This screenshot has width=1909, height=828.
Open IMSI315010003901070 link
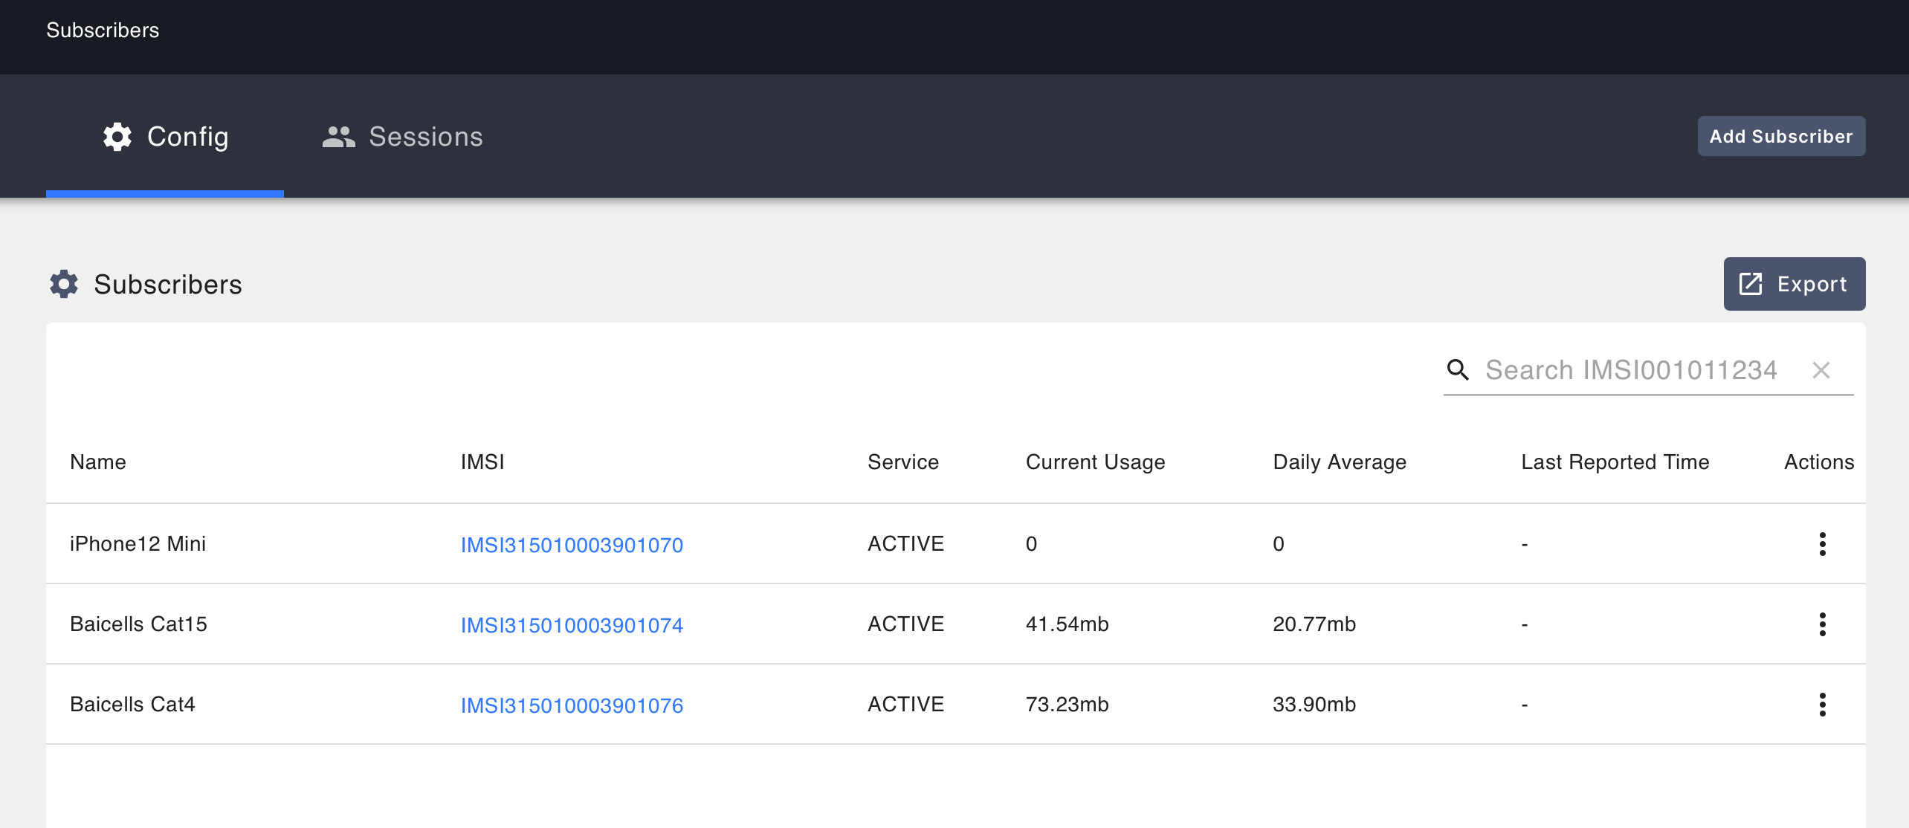572,545
